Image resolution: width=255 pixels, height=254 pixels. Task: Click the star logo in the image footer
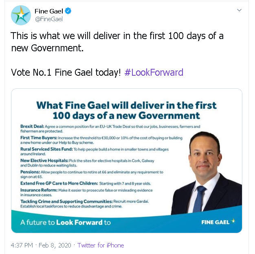coord(233,222)
